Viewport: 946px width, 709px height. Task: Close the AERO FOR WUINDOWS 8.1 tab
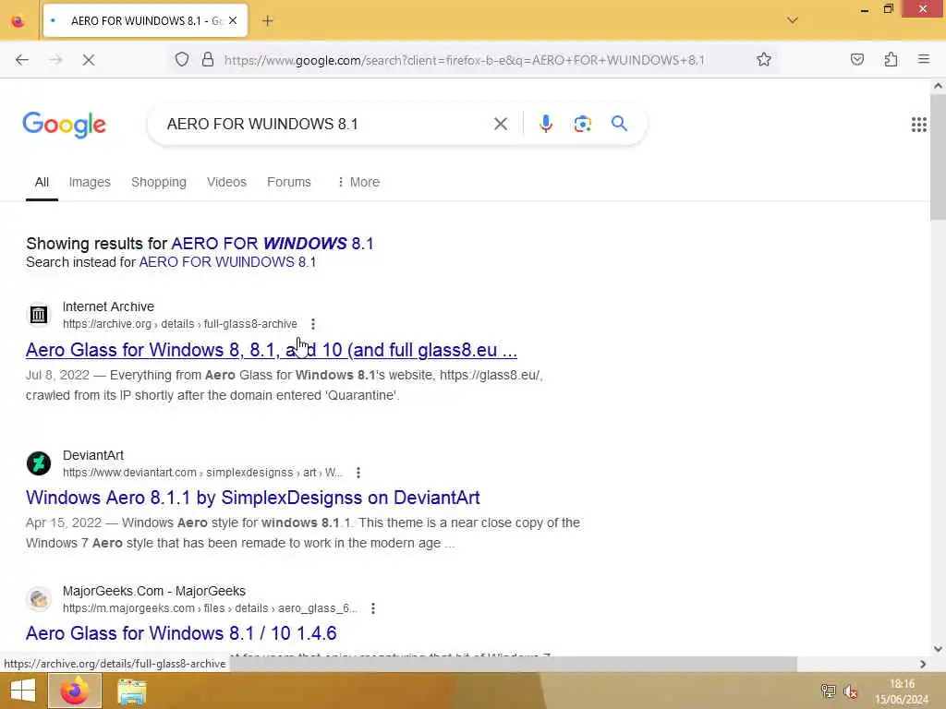233,20
